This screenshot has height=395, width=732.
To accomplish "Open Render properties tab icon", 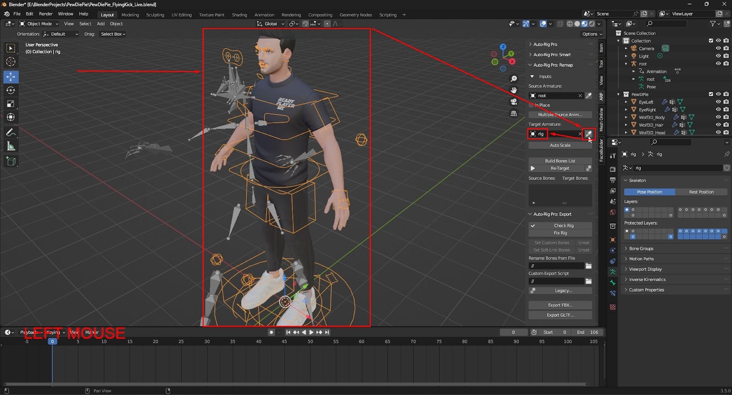I will click(613, 169).
